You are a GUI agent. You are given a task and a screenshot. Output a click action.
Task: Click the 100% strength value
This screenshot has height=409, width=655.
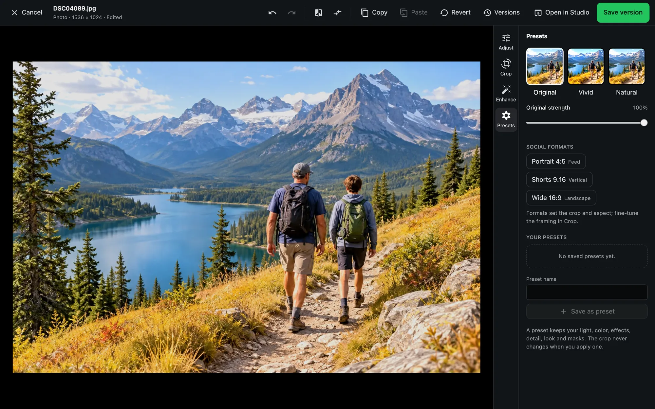pyautogui.click(x=640, y=108)
